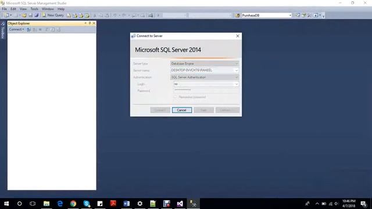Viewport: 372px width, 209px height.
Task: Open Skype from taskbar
Action: (x=87, y=204)
